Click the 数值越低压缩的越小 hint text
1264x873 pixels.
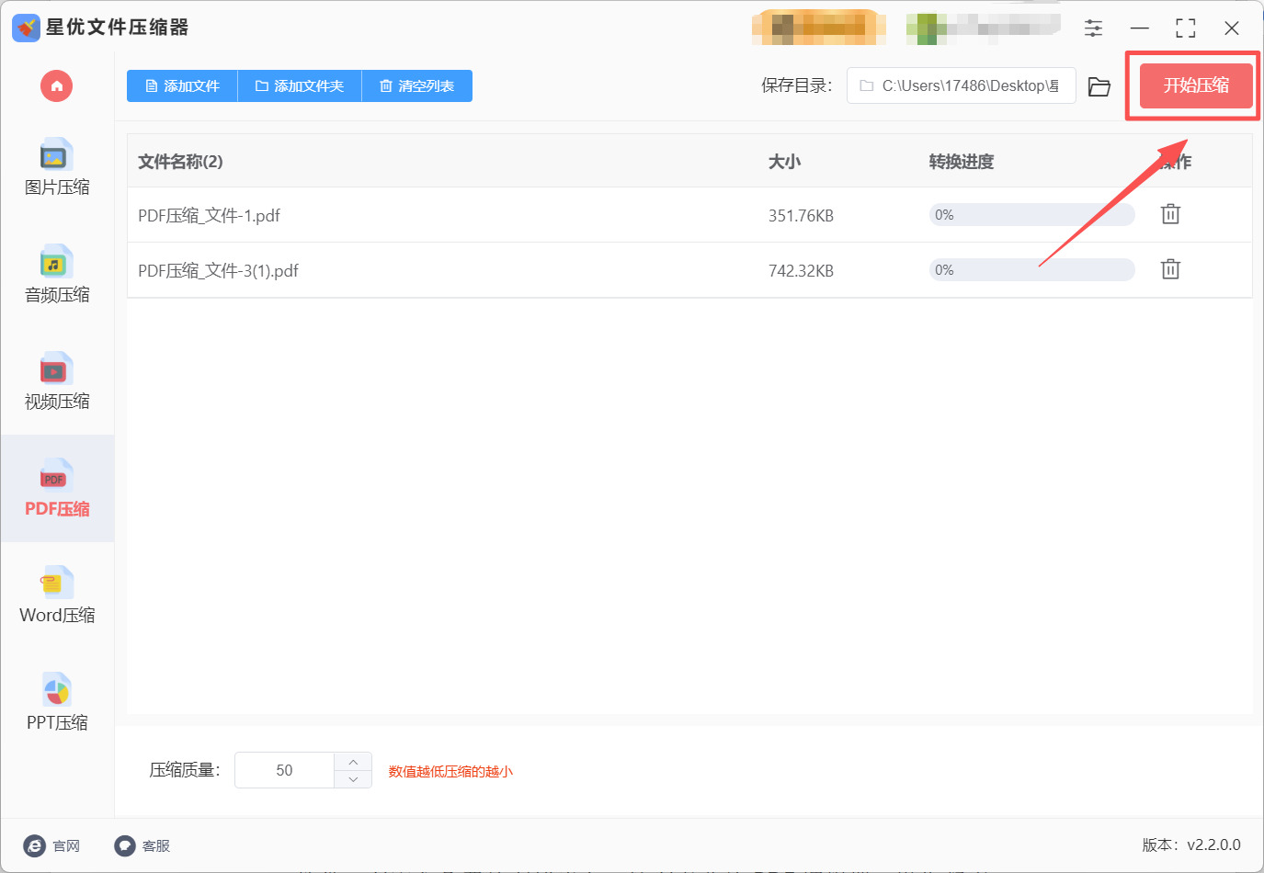(450, 771)
